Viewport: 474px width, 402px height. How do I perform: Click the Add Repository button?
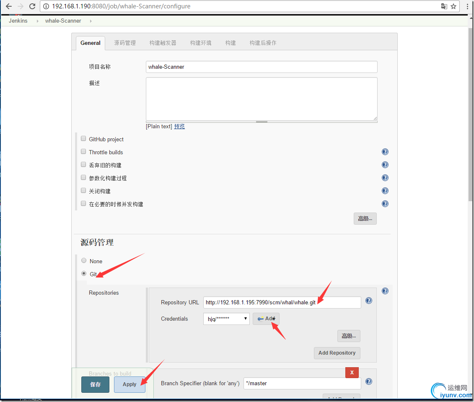(337, 353)
